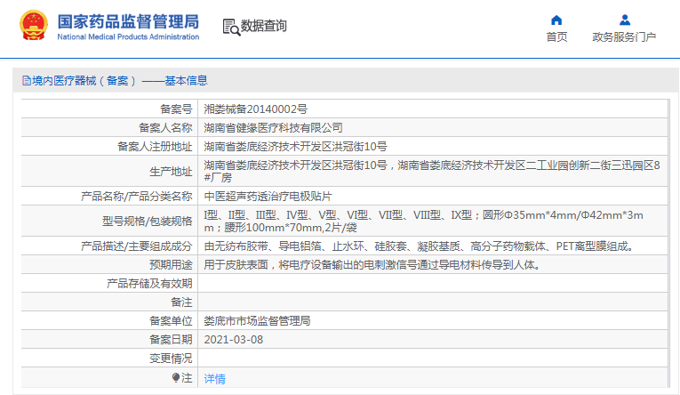Click the 生产地址 label
Viewport: 680px width, 395px height.
tap(171, 172)
